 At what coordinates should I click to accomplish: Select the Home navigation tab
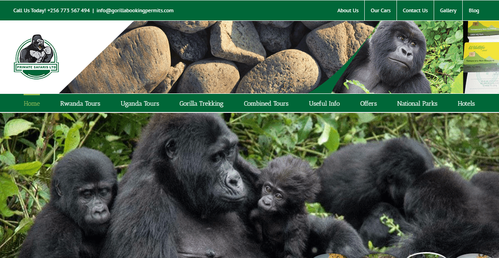(x=32, y=103)
